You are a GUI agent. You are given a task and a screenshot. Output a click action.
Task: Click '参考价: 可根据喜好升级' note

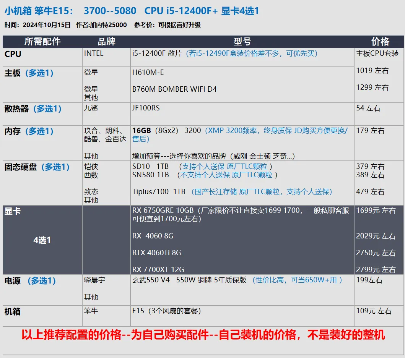pos(167,25)
